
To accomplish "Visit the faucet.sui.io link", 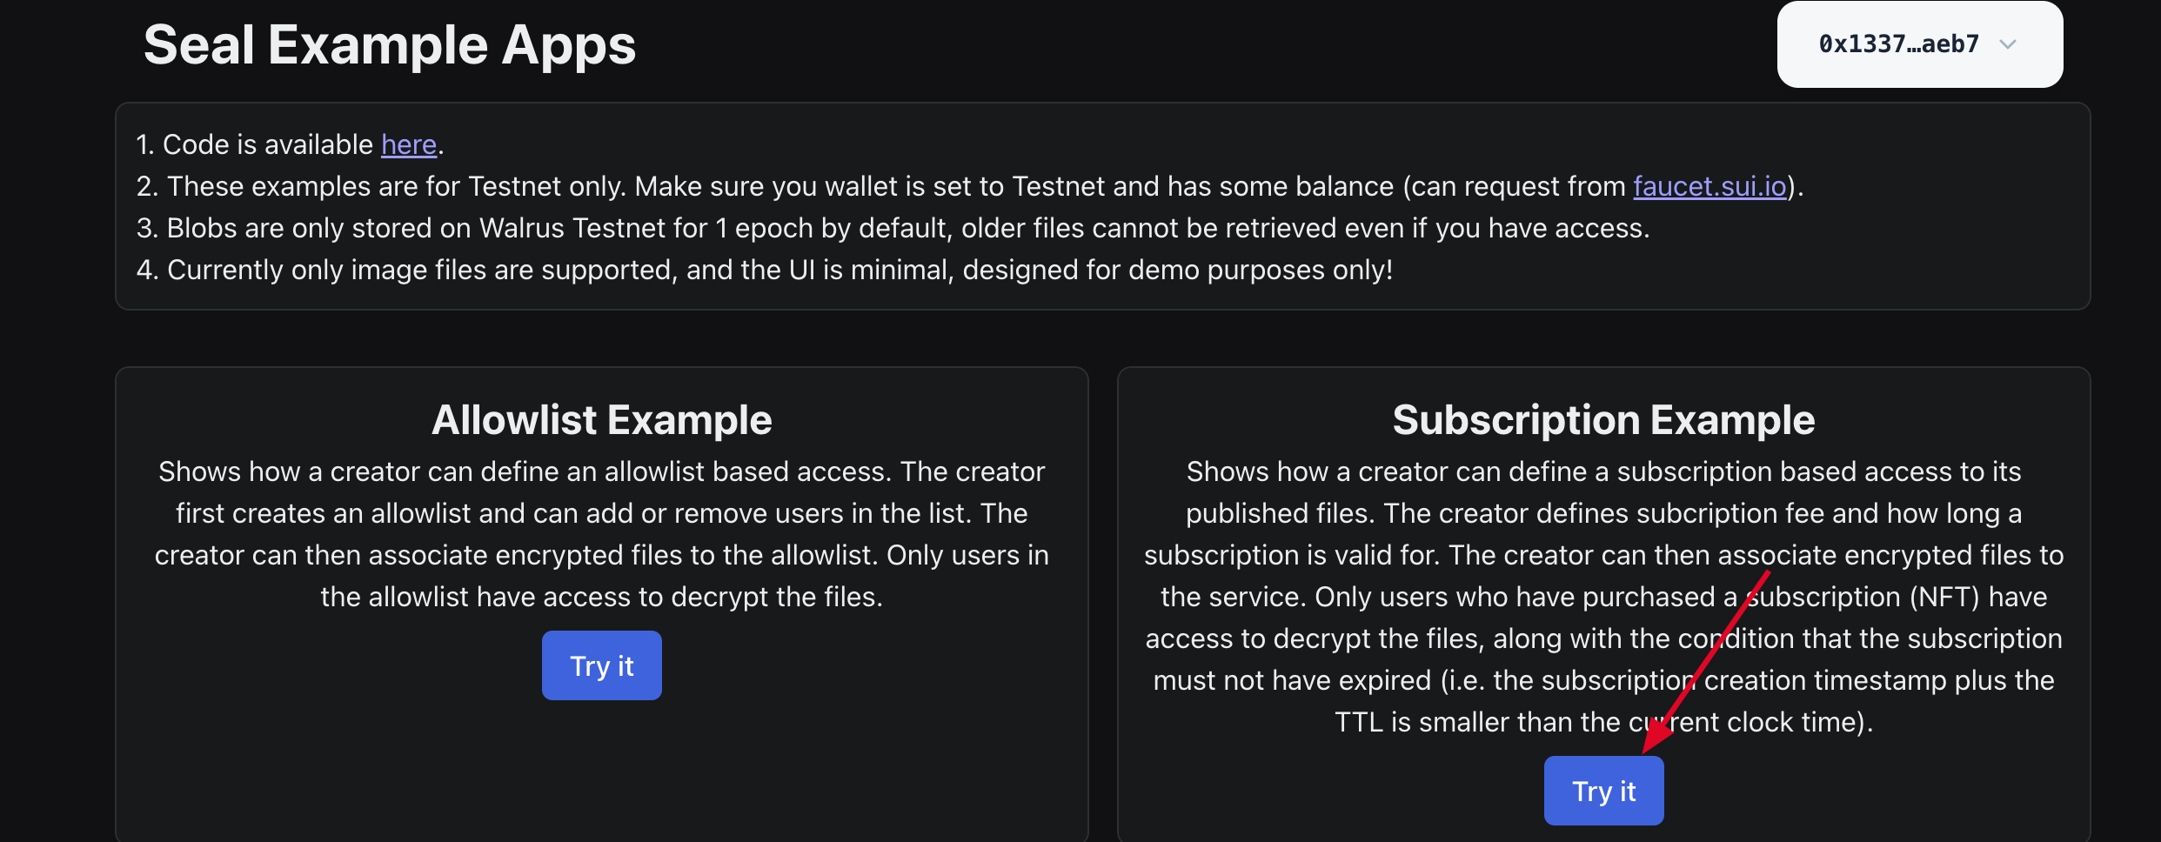I will (x=1709, y=186).
